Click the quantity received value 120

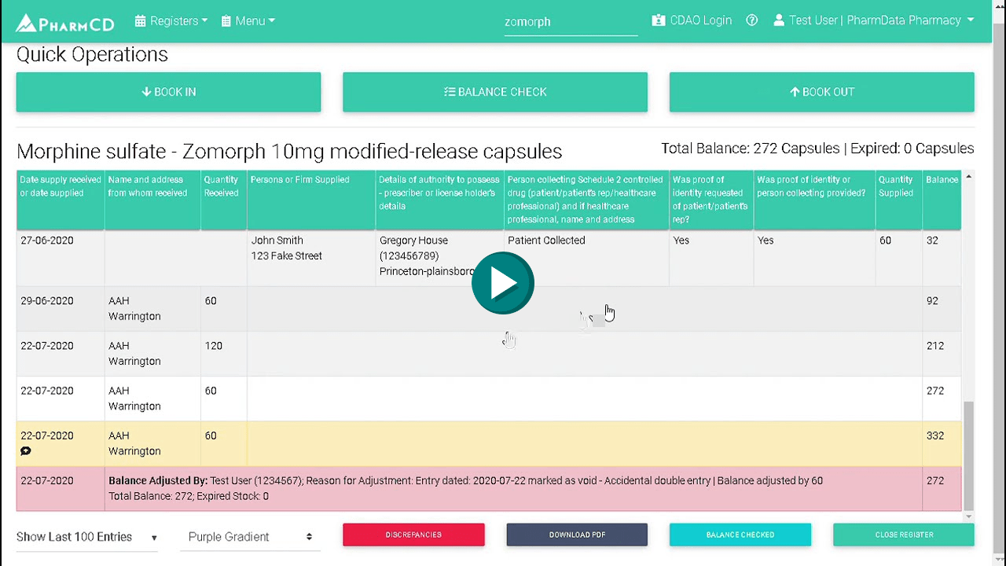[x=214, y=346]
